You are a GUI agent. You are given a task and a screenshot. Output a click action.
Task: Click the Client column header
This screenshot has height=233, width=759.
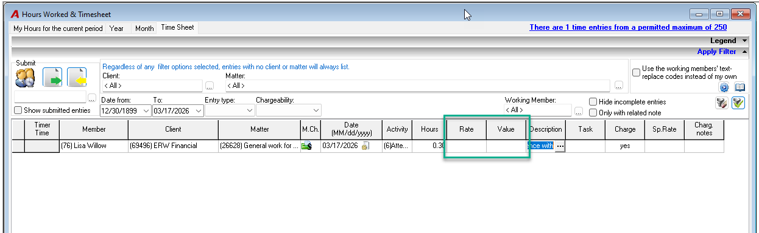point(173,129)
